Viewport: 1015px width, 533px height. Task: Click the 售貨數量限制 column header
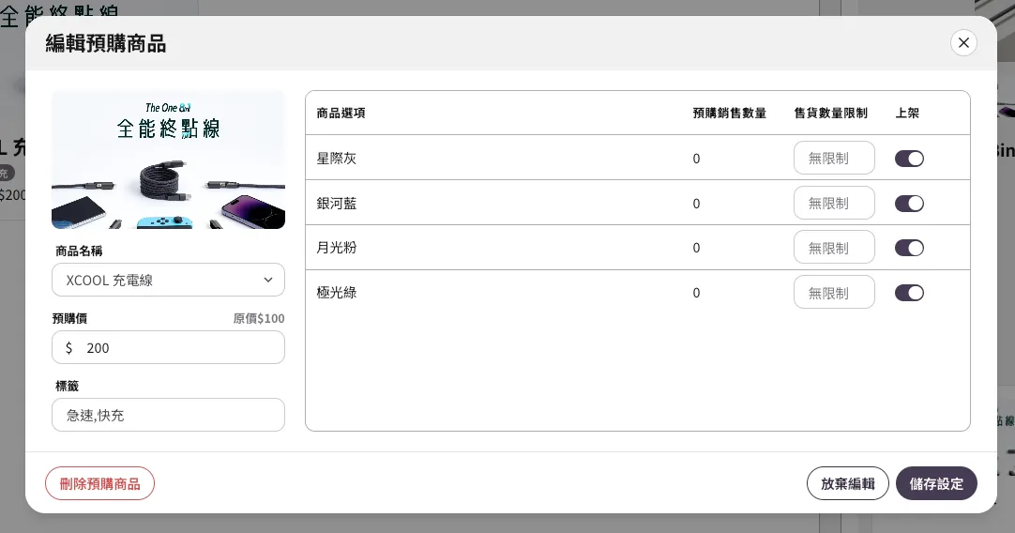point(830,114)
